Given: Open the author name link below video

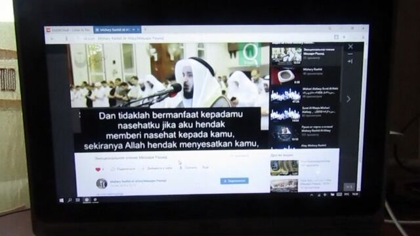Looking at the screenshot, I should 138,181.
